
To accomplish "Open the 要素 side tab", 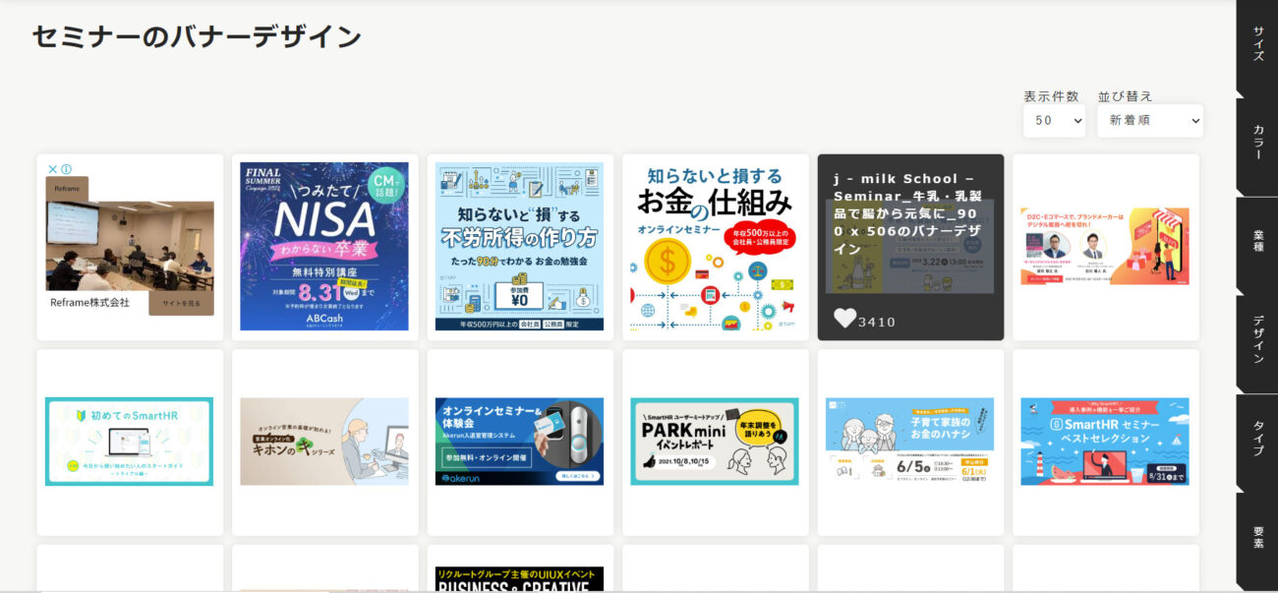I will pos(1257,538).
